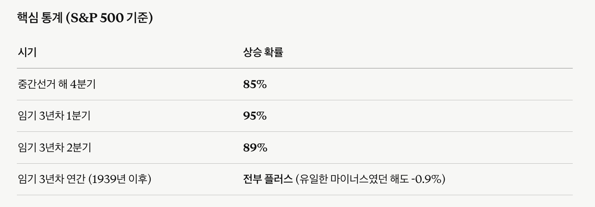This screenshot has width=595, height=207.
Task: Click the word '확률' in the column header
Action: (274, 53)
